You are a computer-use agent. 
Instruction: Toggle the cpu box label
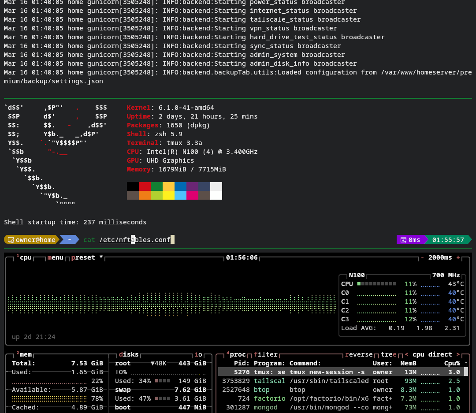[x=26, y=257]
